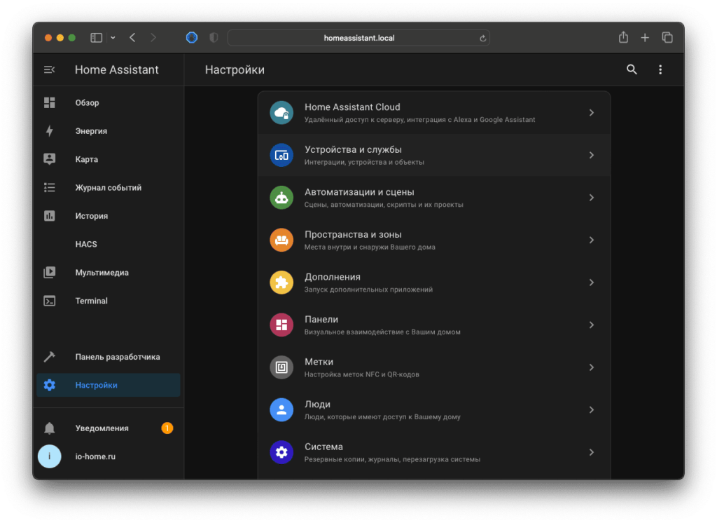The image size is (717, 523).
Task: Click the yellow add-ons puzzle icon
Action: point(281,283)
